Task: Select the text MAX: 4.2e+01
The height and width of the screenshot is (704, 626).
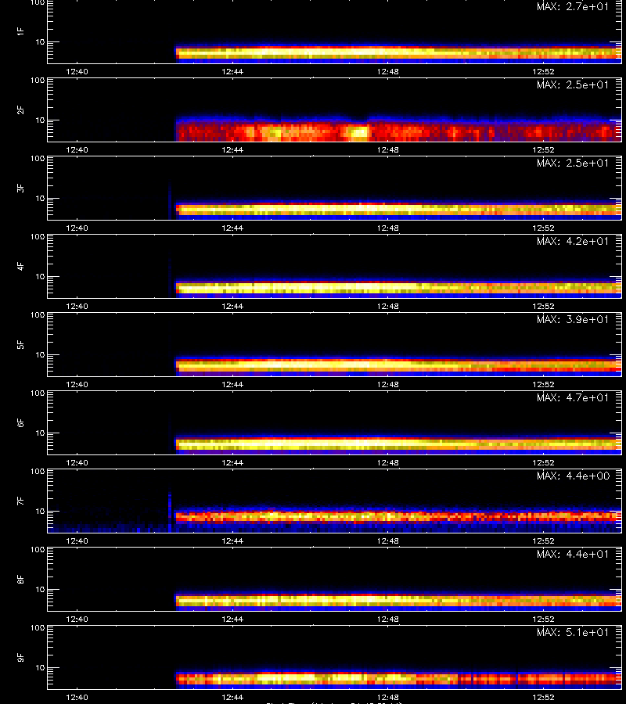Action: point(573,241)
